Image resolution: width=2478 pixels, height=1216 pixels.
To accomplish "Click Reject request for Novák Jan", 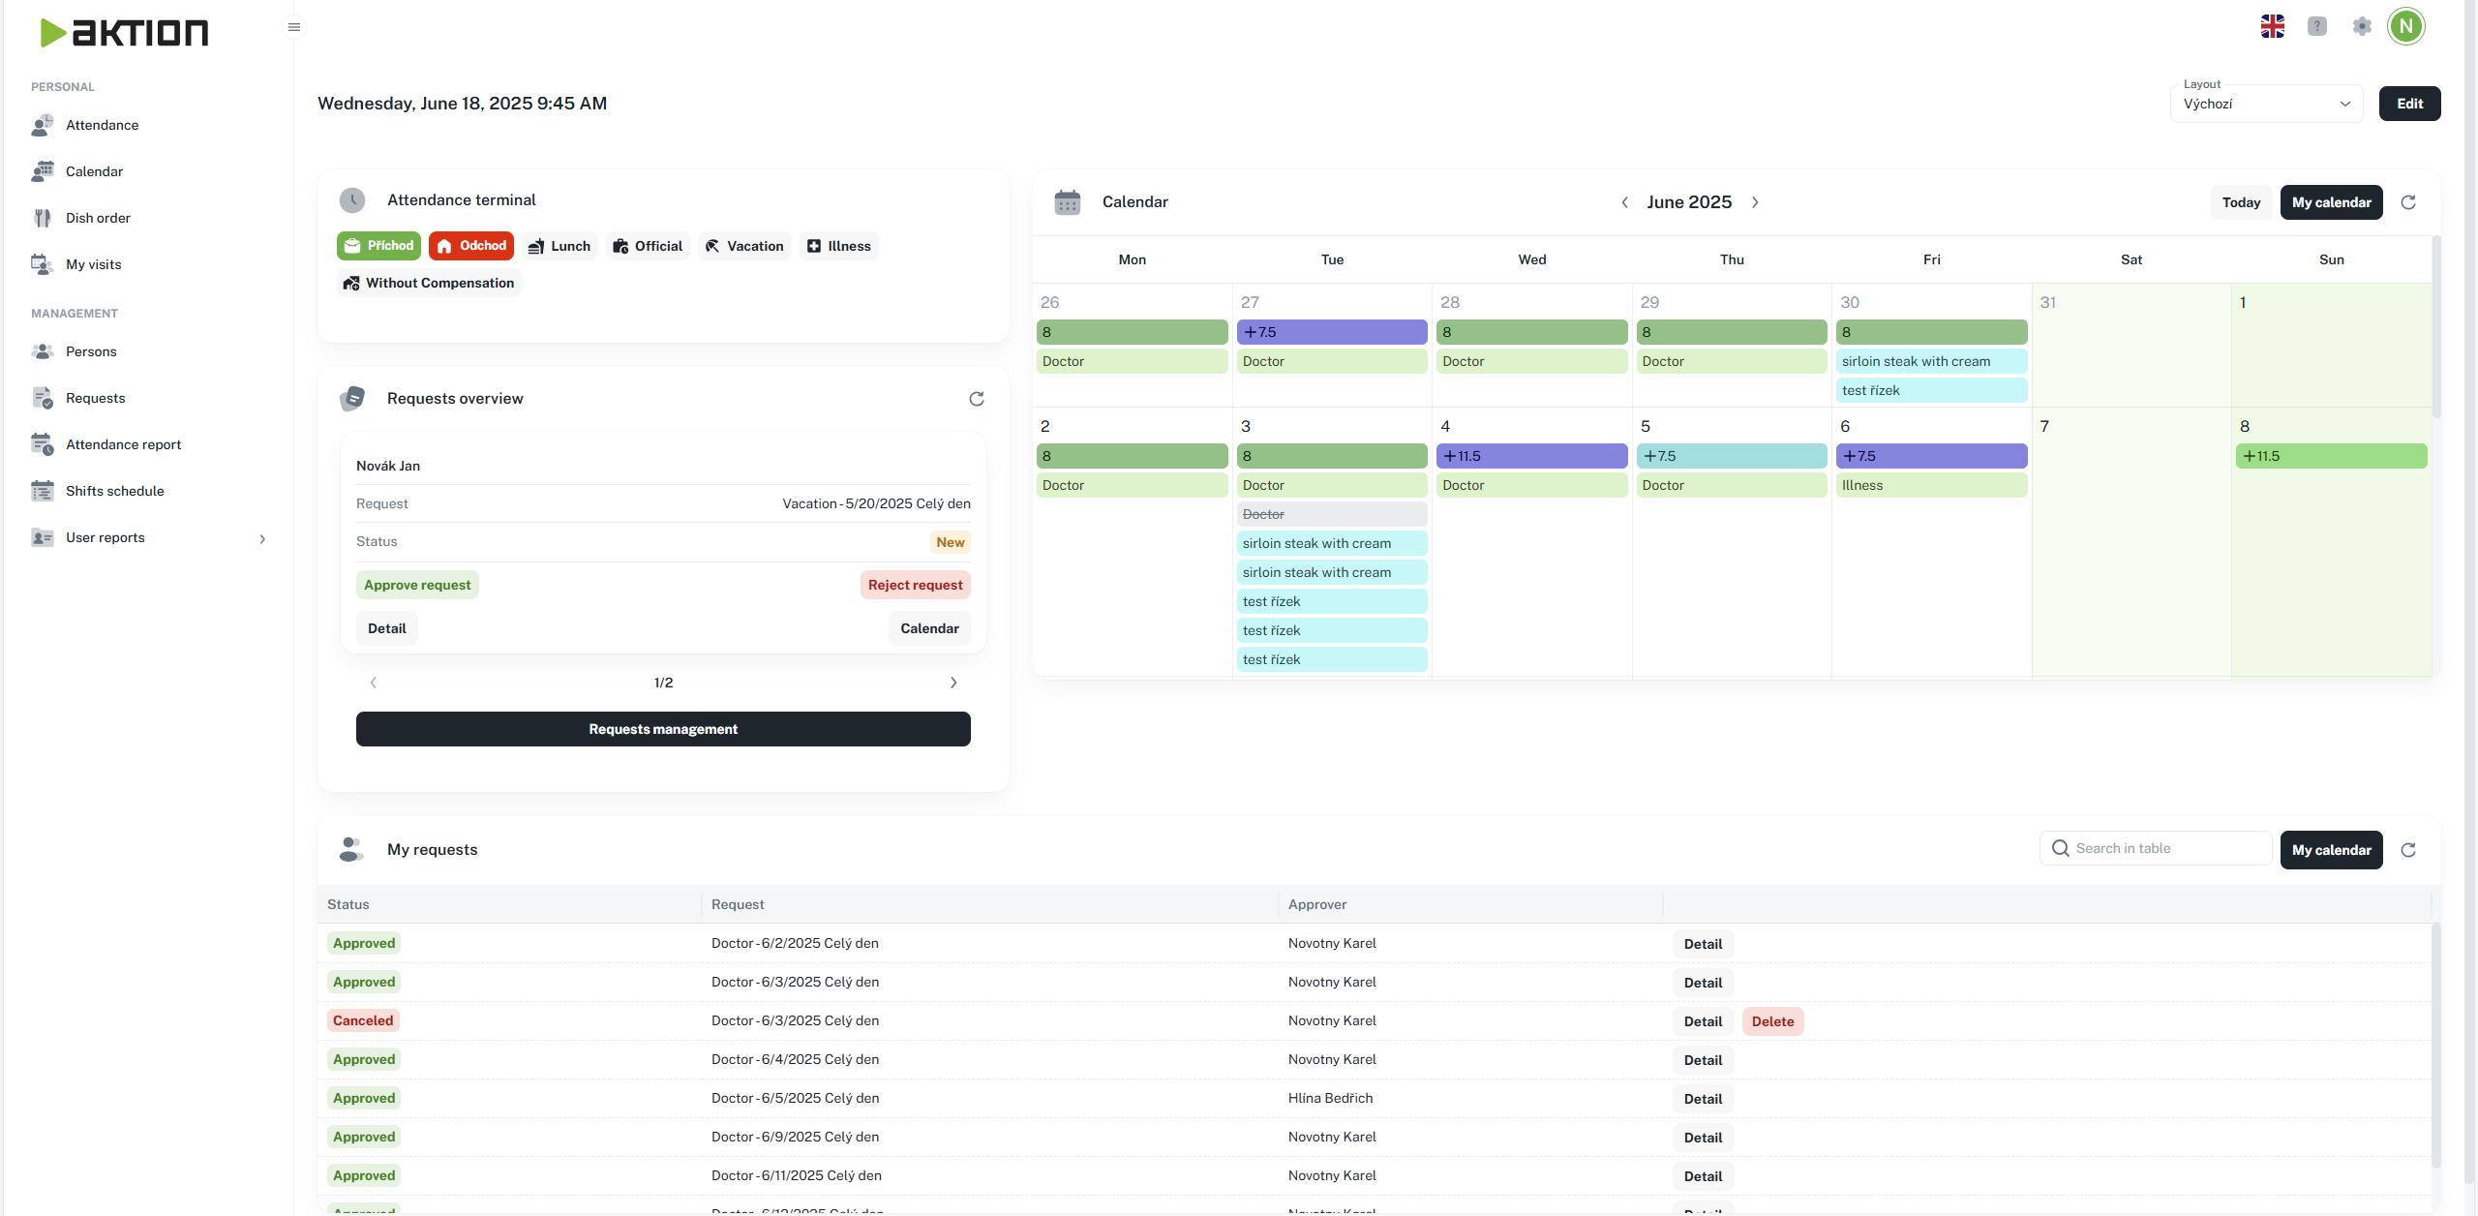I will point(915,585).
